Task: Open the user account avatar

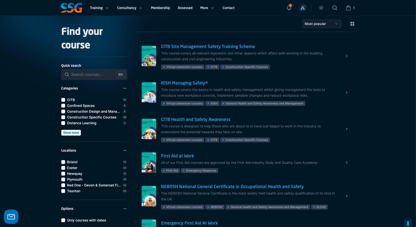Action: pos(302,8)
